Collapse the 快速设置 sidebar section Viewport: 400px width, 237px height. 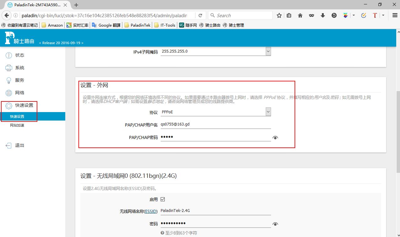24,105
